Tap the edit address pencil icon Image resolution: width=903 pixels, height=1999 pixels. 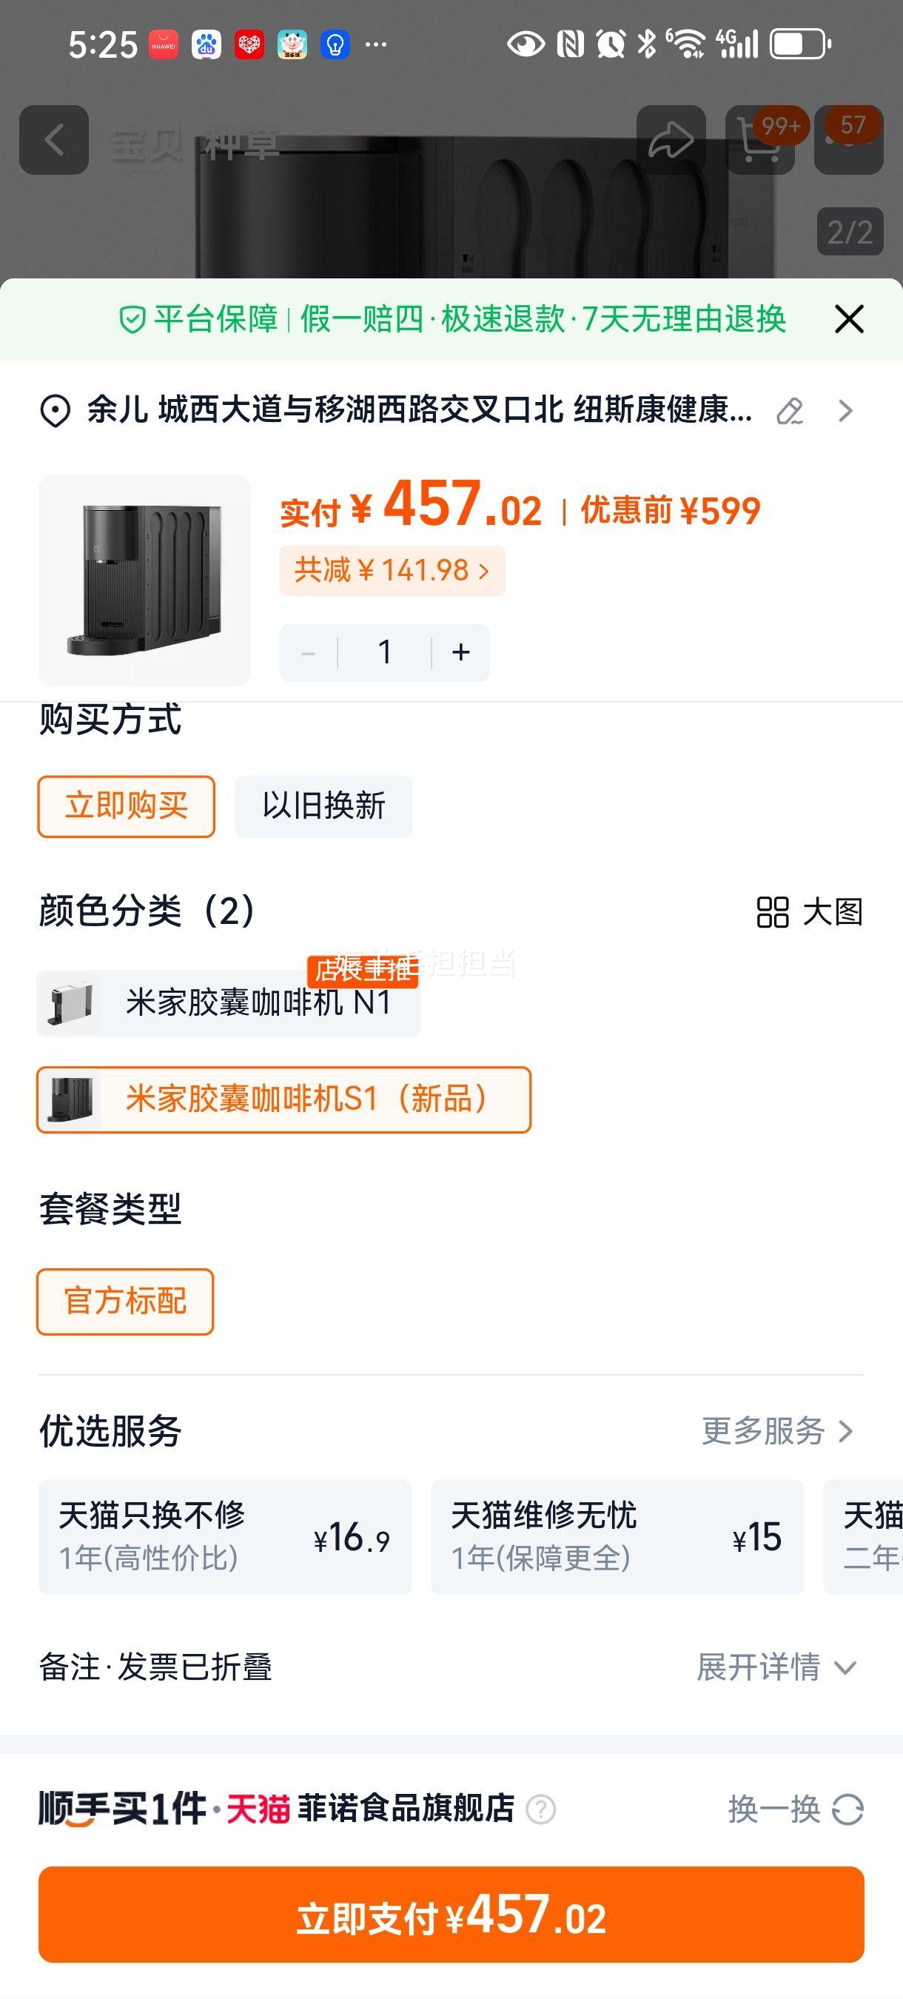coord(790,410)
